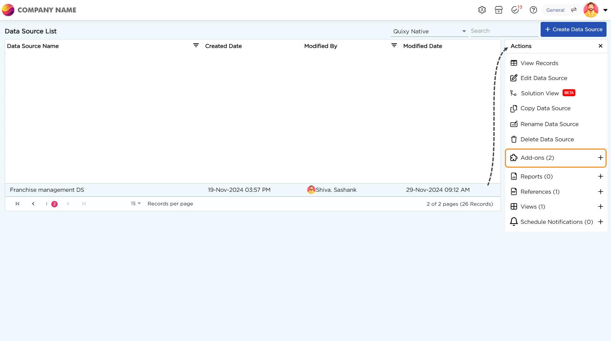Open the Quixy Native dropdown

[429, 31]
